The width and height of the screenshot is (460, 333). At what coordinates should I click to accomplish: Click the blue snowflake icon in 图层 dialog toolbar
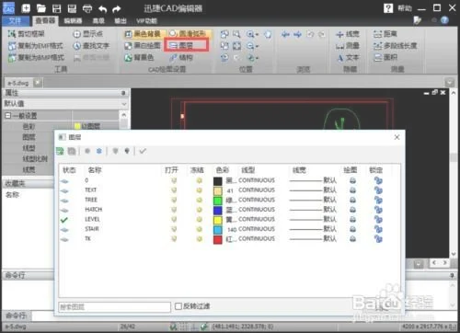tap(99, 151)
